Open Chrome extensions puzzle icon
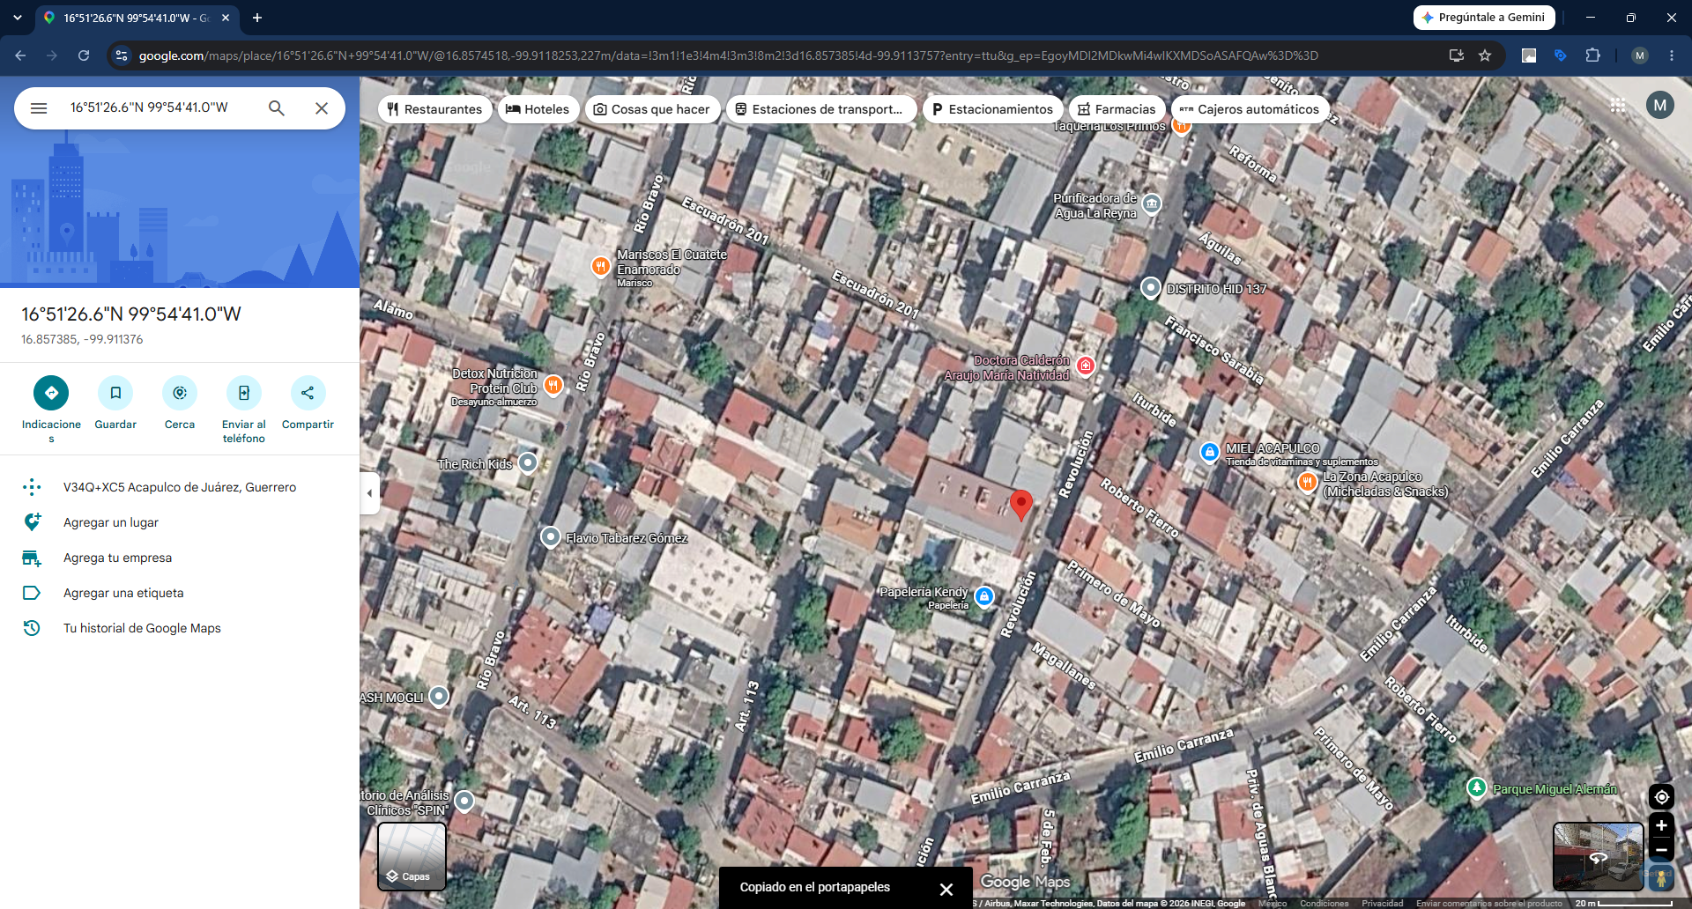This screenshot has height=909, width=1692. 1592,55
